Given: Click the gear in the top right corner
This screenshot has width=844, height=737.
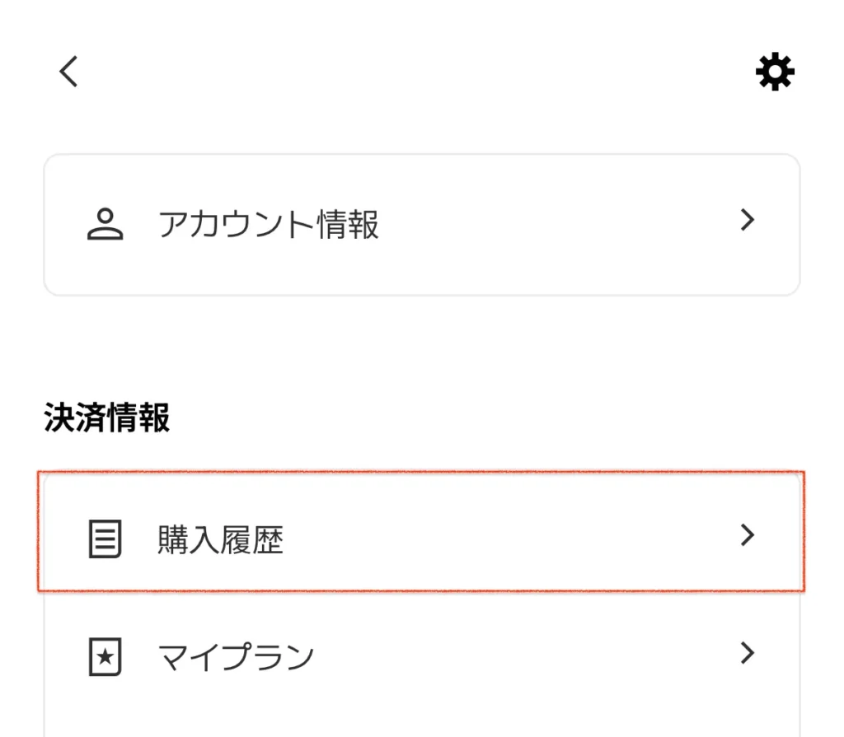Looking at the screenshot, I should point(773,72).
